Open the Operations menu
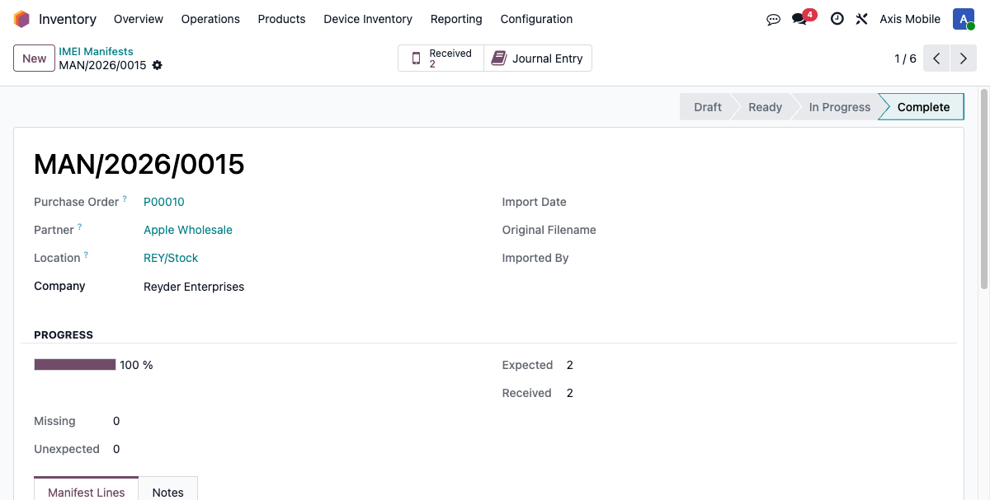This screenshot has height=500, width=990. point(210,19)
